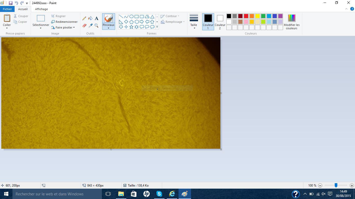Viewport: 355px width, 199px height.
Task: Open the Windows Start menu
Action: click(6, 194)
